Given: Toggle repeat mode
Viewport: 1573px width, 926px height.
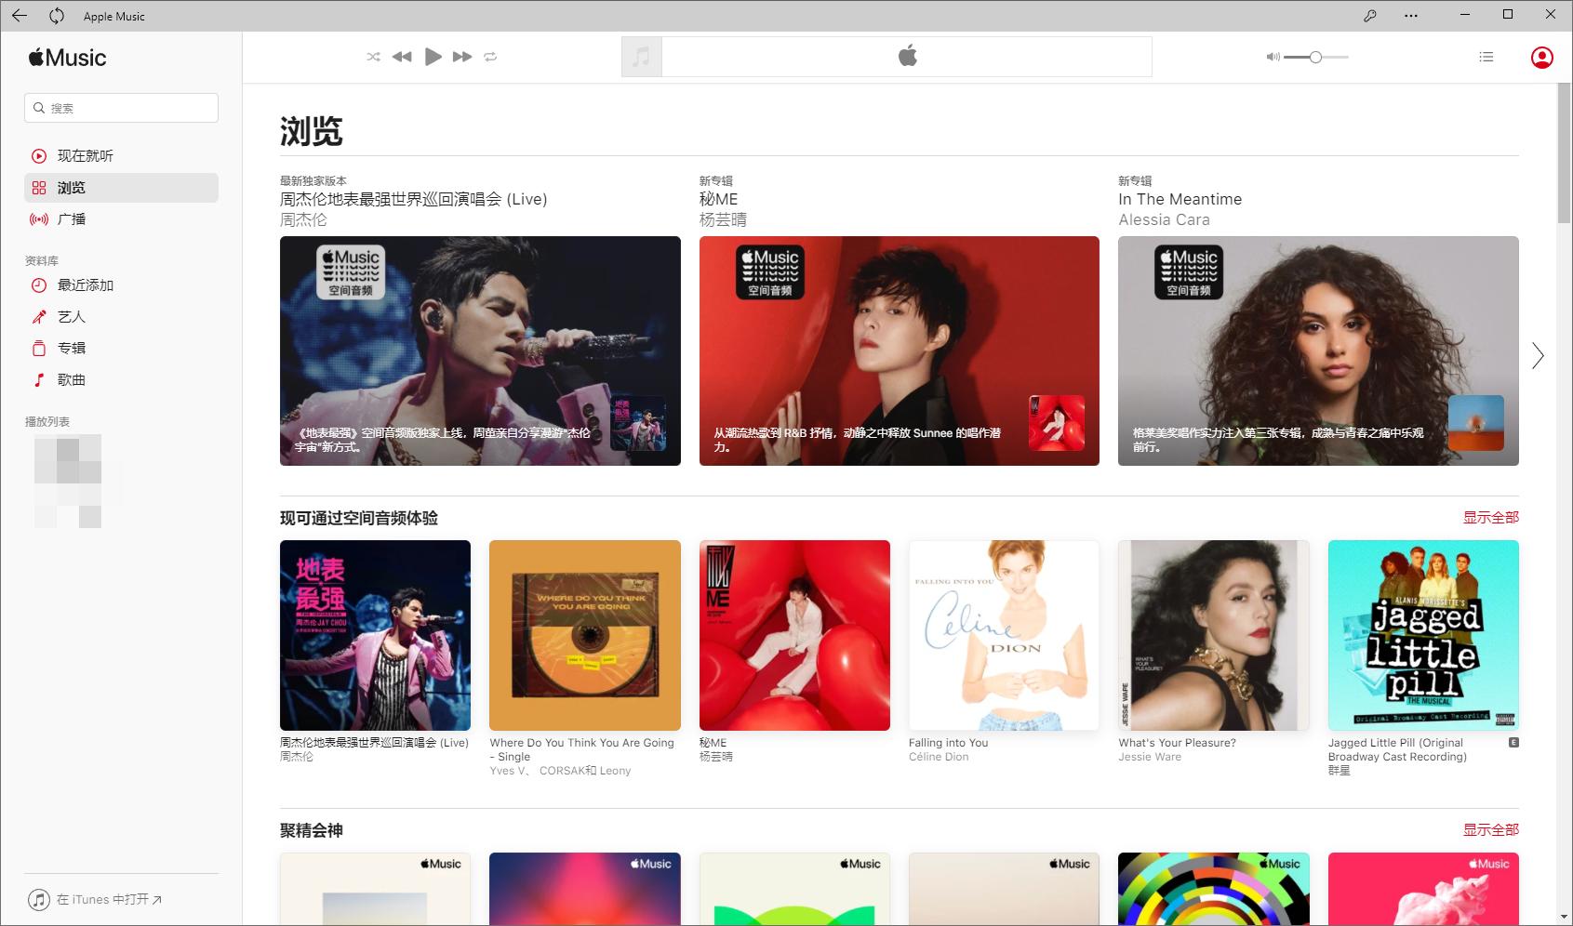Looking at the screenshot, I should [x=490, y=57].
